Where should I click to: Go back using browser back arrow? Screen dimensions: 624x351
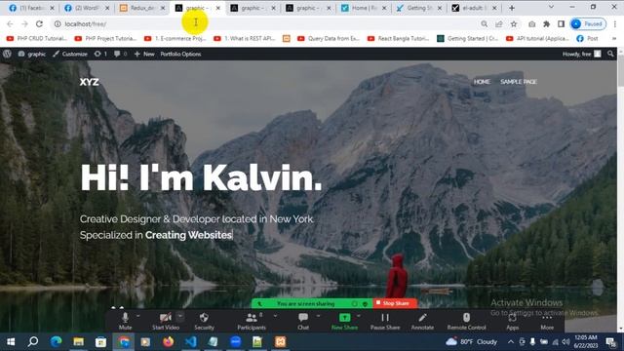10,23
